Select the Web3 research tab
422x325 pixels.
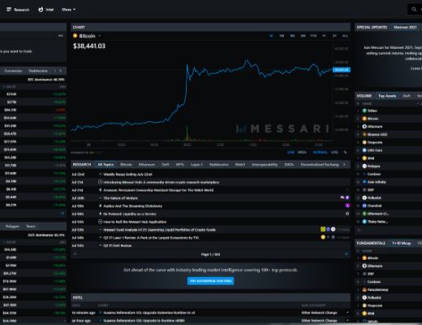pyautogui.click(x=239, y=164)
